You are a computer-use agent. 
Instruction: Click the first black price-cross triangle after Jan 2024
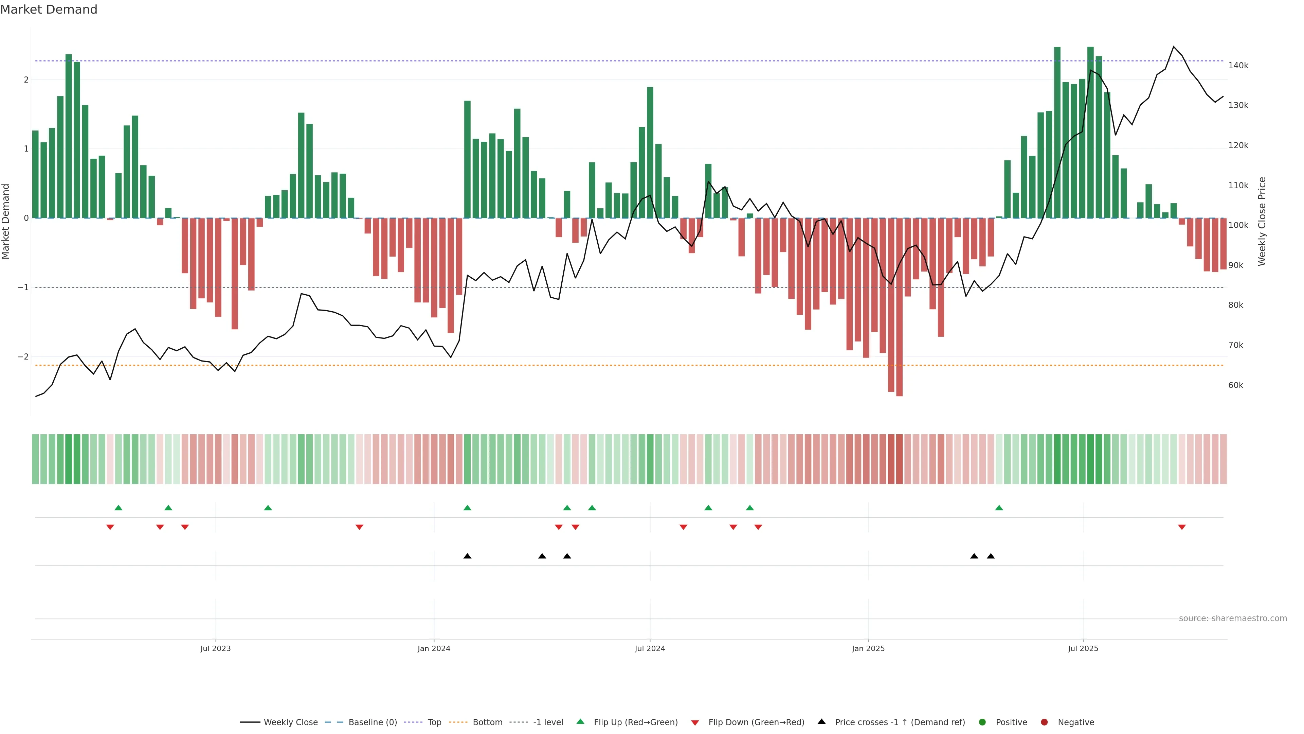(x=467, y=556)
